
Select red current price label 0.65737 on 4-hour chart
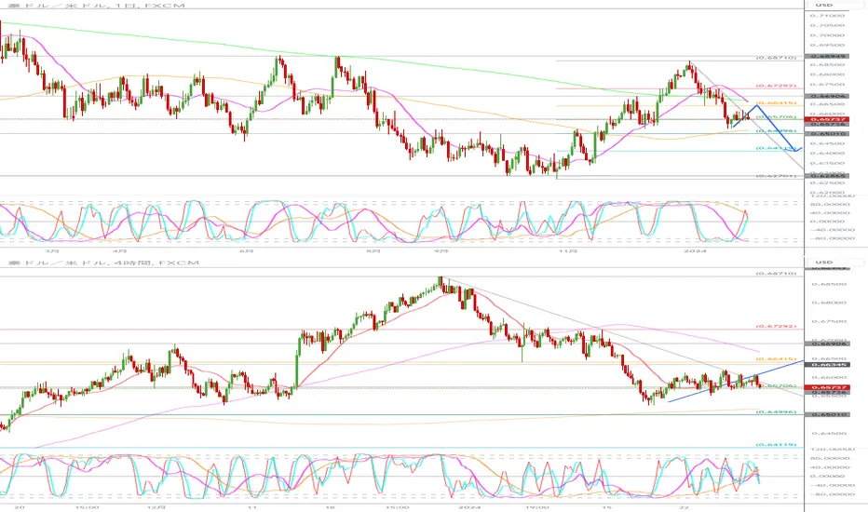point(827,387)
